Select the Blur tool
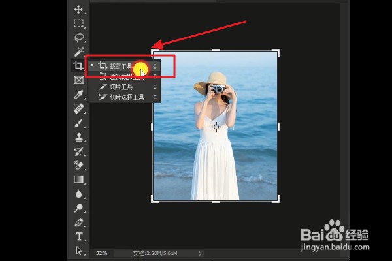This screenshot has height=261, width=392. pyautogui.click(x=79, y=194)
